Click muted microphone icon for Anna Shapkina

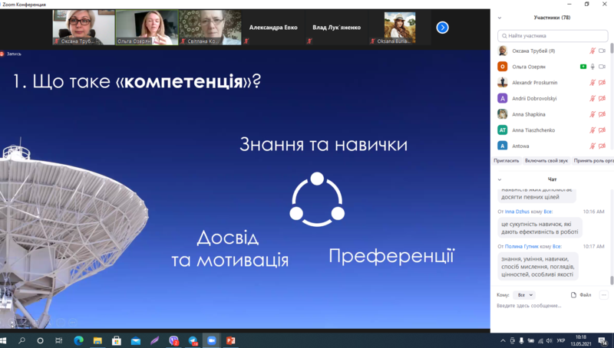click(x=593, y=114)
